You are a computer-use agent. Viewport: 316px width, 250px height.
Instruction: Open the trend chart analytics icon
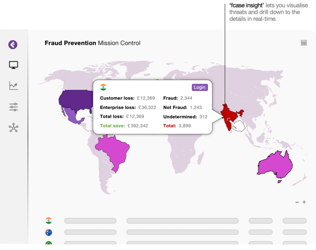(x=13, y=86)
